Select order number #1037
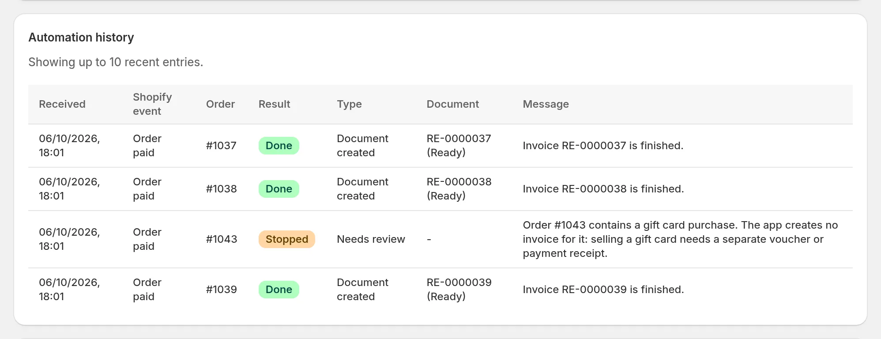This screenshot has height=339, width=881. (x=221, y=146)
